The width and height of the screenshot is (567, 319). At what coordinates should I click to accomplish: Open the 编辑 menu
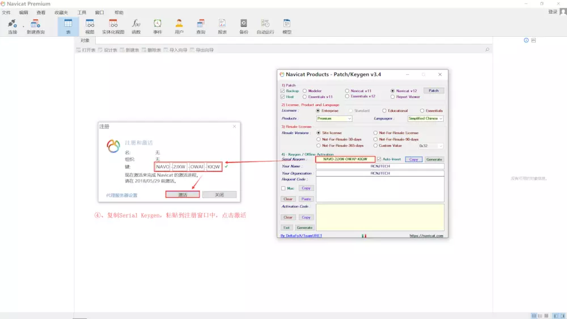[x=23, y=12]
